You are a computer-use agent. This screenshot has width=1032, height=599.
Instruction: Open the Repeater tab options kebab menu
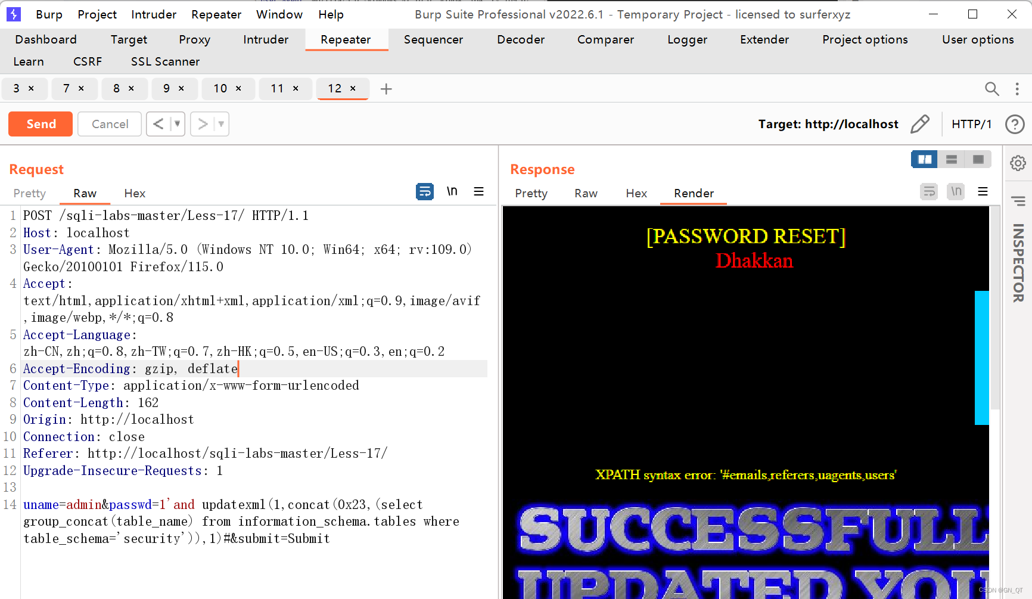click(1017, 89)
